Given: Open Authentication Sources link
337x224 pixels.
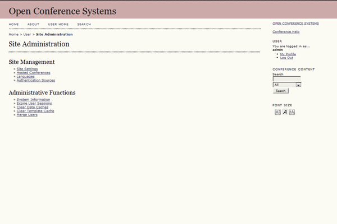Looking at the screenshot, I should (35, 81).
